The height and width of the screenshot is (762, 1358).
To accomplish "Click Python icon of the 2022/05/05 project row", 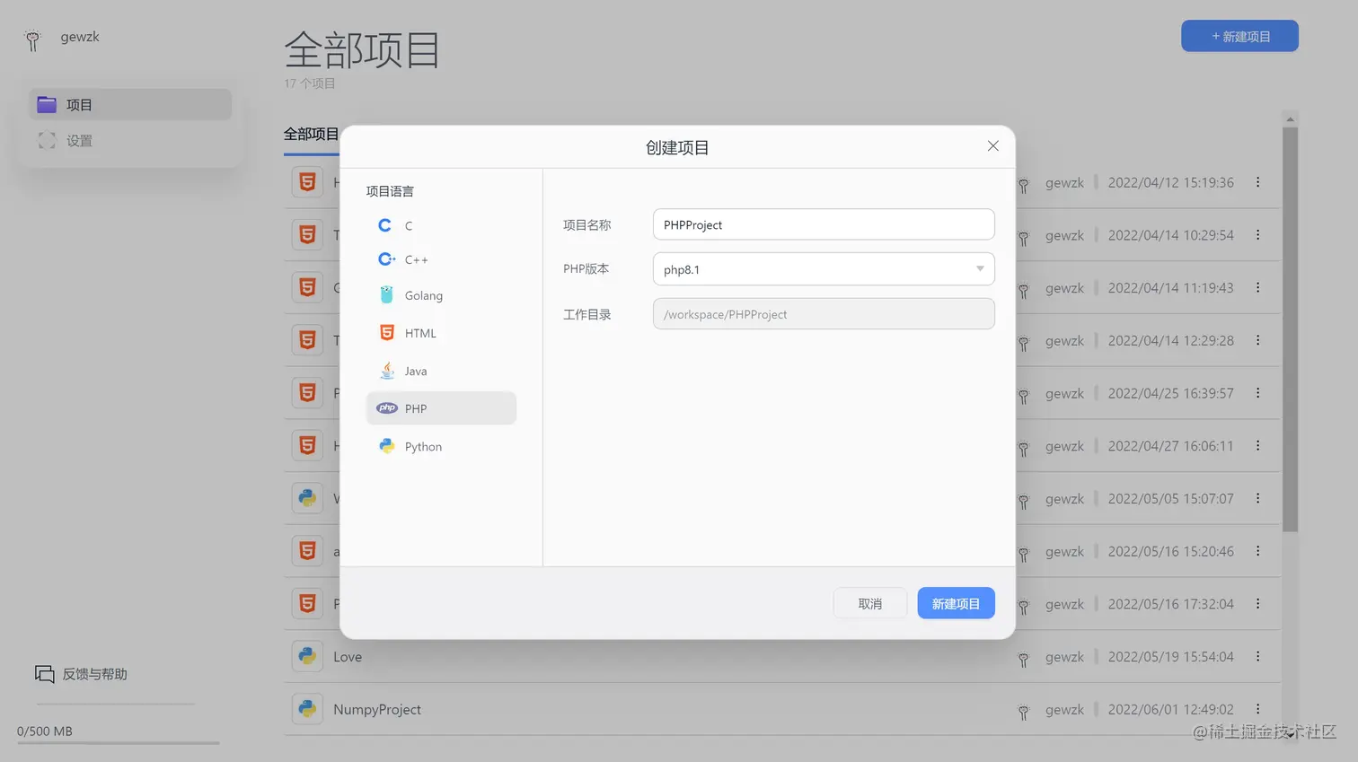I will click(x=307, y=498).
